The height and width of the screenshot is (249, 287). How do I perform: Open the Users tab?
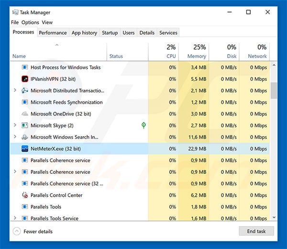click(x=129, y=33)
